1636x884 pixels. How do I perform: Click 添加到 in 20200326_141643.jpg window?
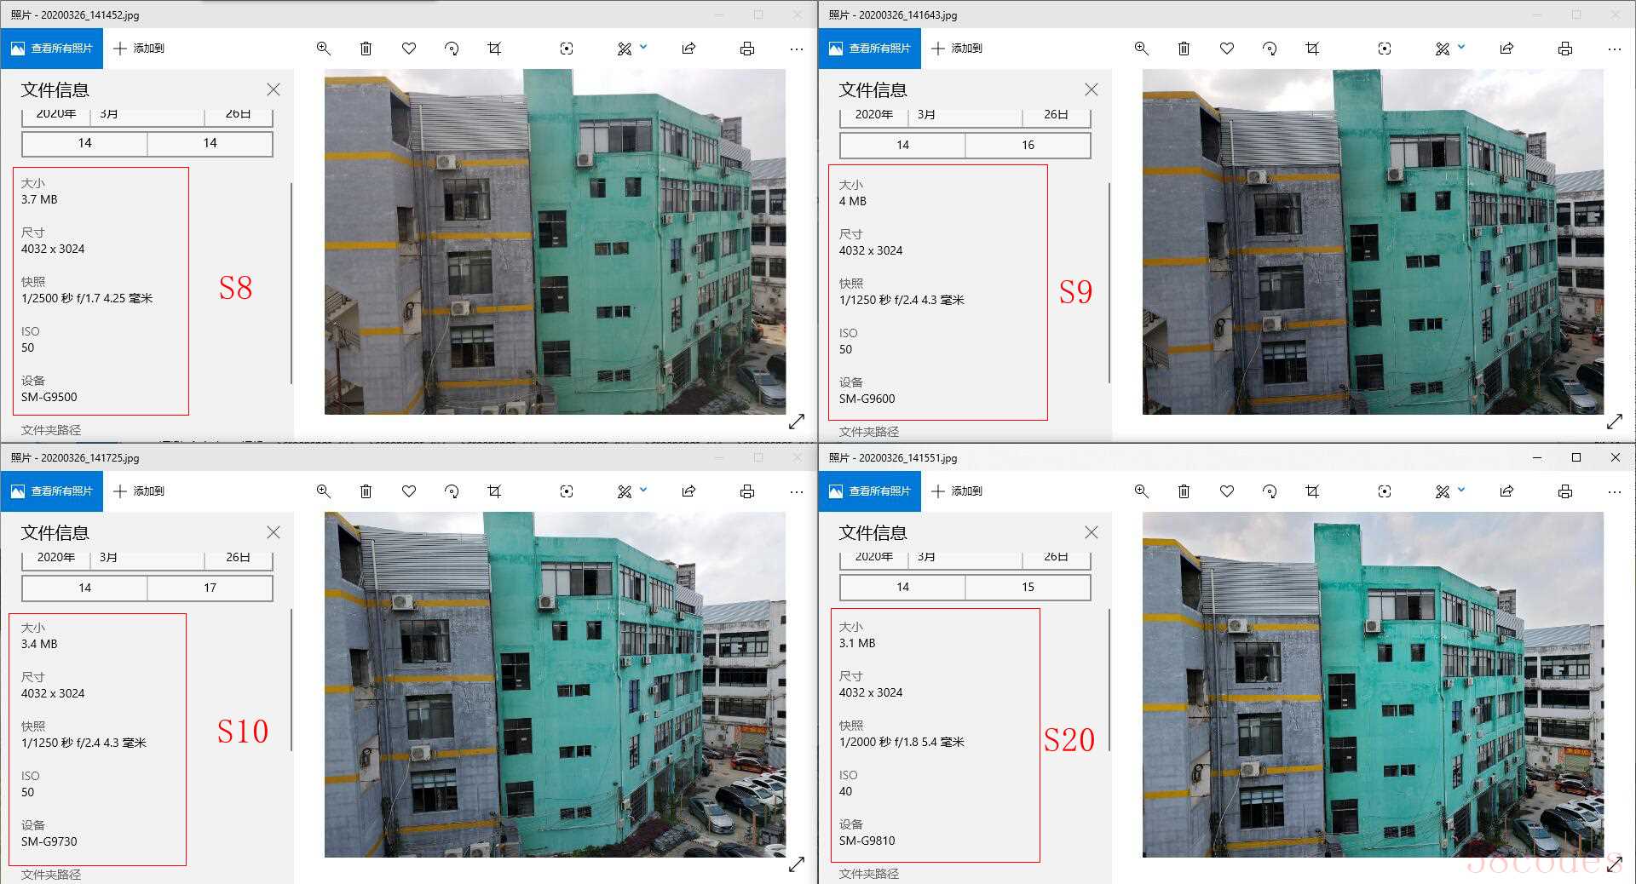[x=957, y=49]
